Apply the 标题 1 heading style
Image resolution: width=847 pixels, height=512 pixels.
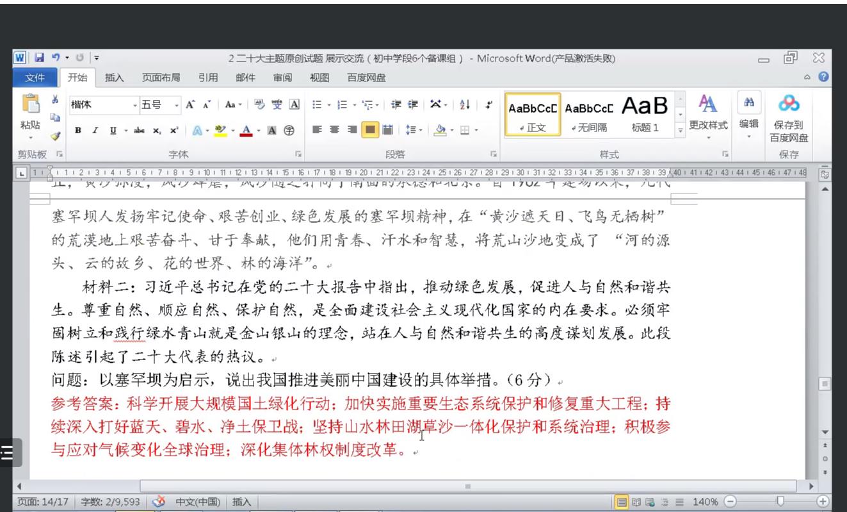point(645,114)
